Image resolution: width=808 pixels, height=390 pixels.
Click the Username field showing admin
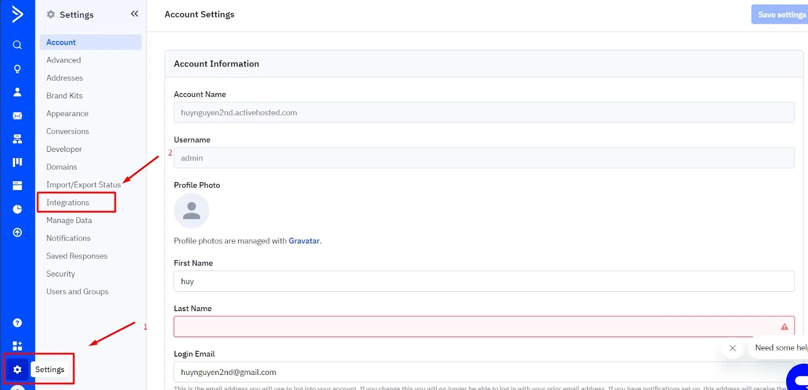point(484,158)
